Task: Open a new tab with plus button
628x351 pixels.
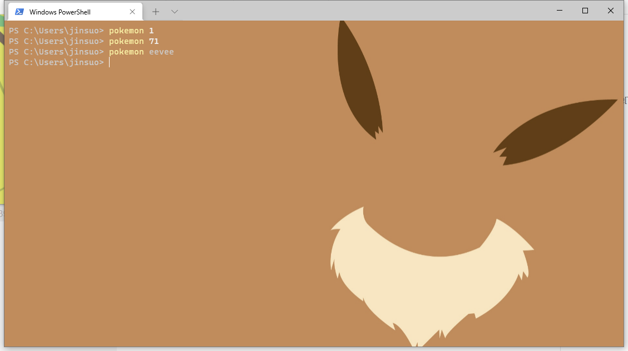Action: [x=156, y=12]
